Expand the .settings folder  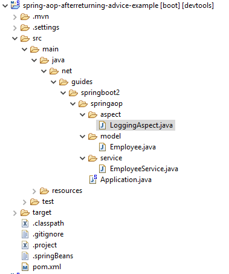coord(15,28)
